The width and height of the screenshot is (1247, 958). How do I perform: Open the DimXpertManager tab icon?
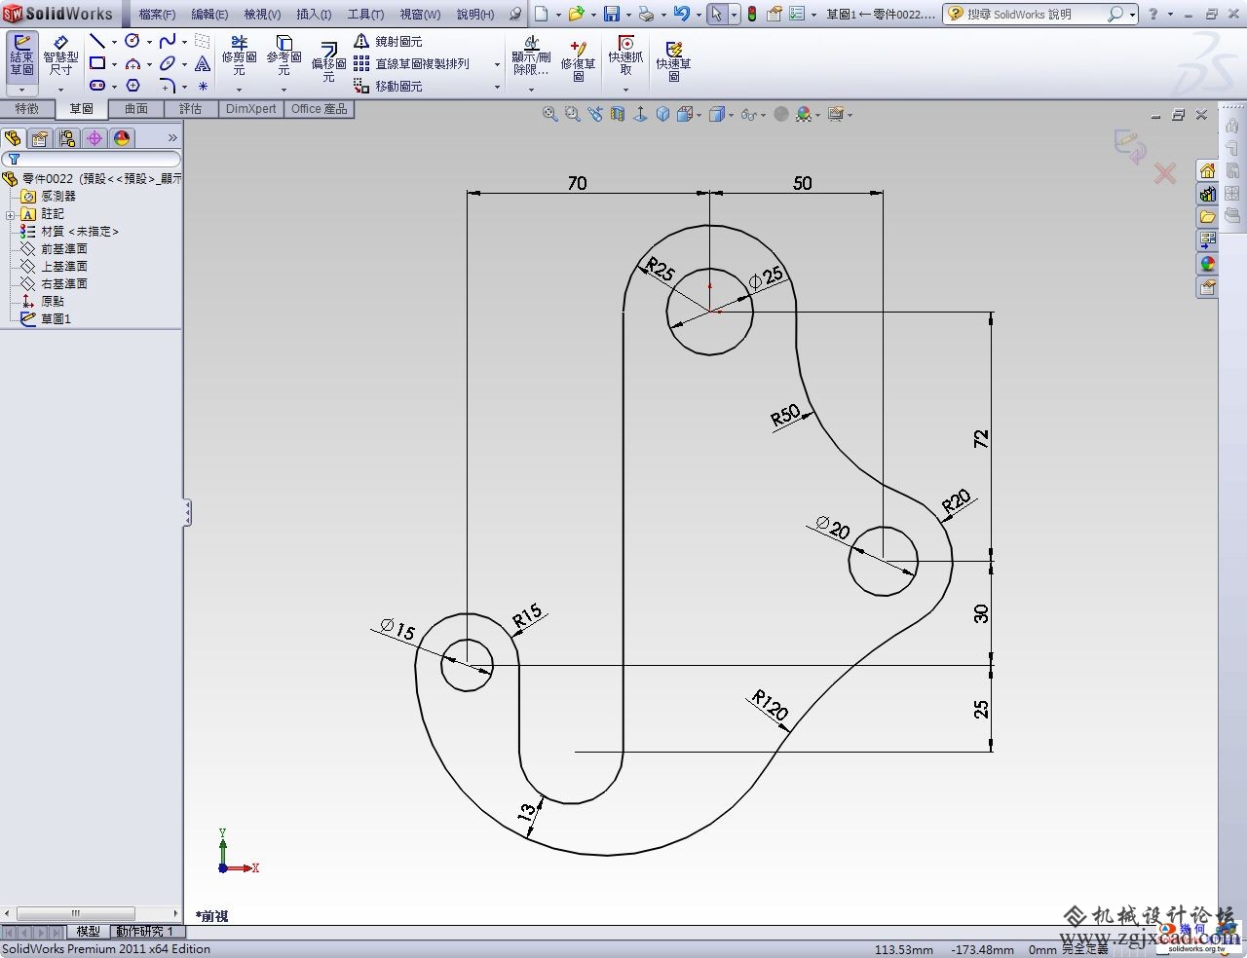(x=94, y=138)
